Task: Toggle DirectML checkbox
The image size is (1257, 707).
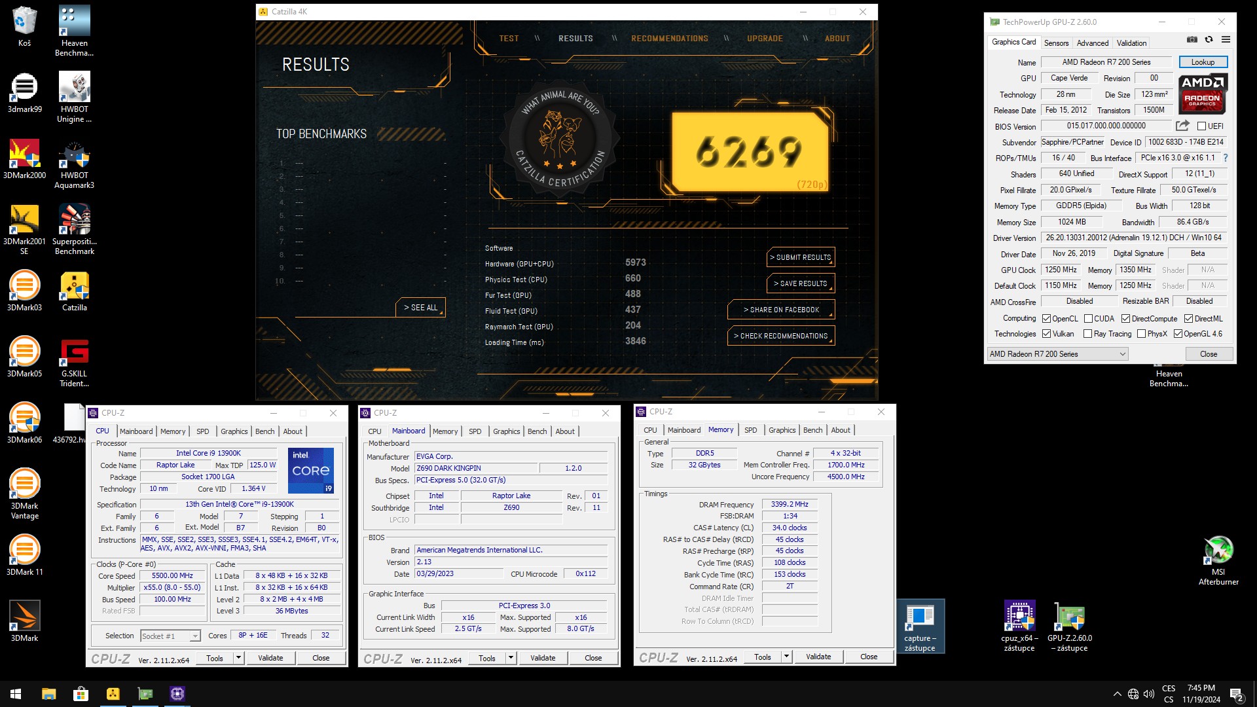Action: (x=1188, y=319)
